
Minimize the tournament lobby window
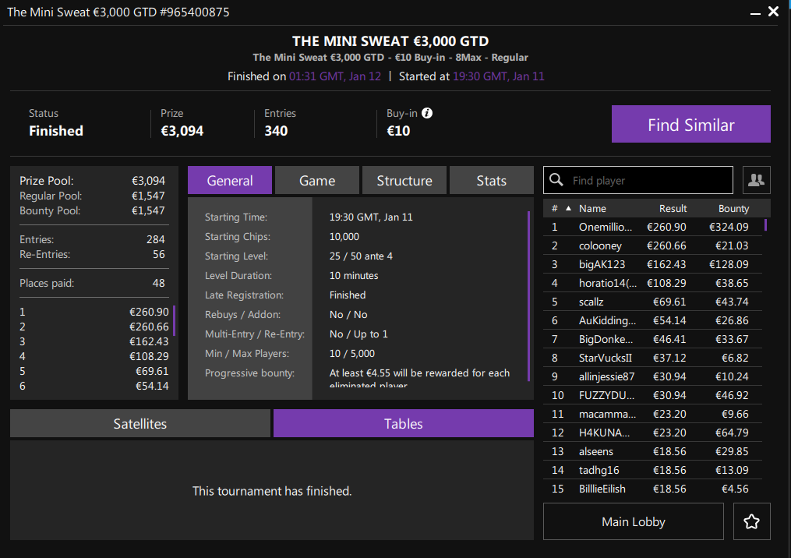tap(755, 12)
